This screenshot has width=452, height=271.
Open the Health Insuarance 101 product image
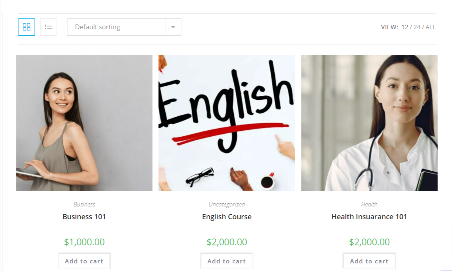[369, 123]
